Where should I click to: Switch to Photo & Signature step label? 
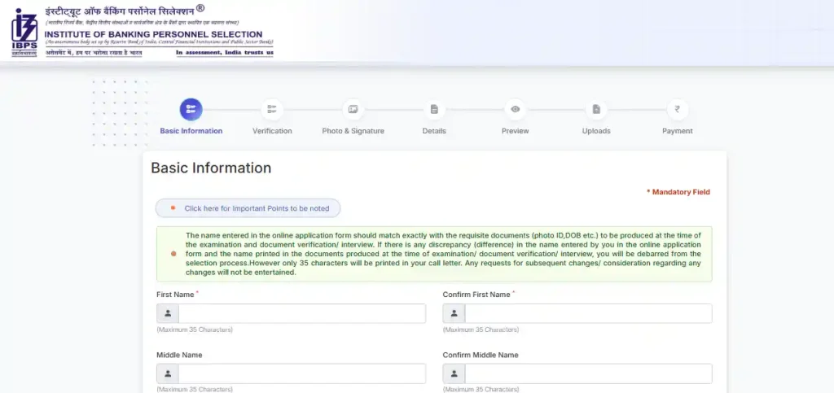(353, 131)
